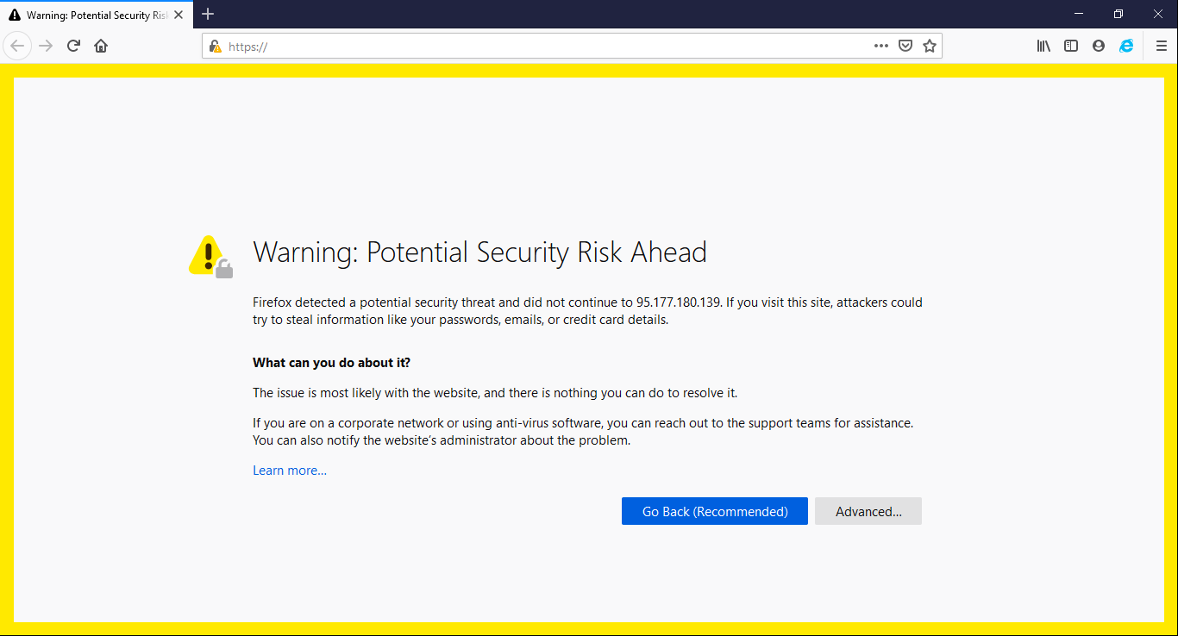Restore down the Firefox window
The height and width of the screenshot is (636, 1178).
[1118, 14]
